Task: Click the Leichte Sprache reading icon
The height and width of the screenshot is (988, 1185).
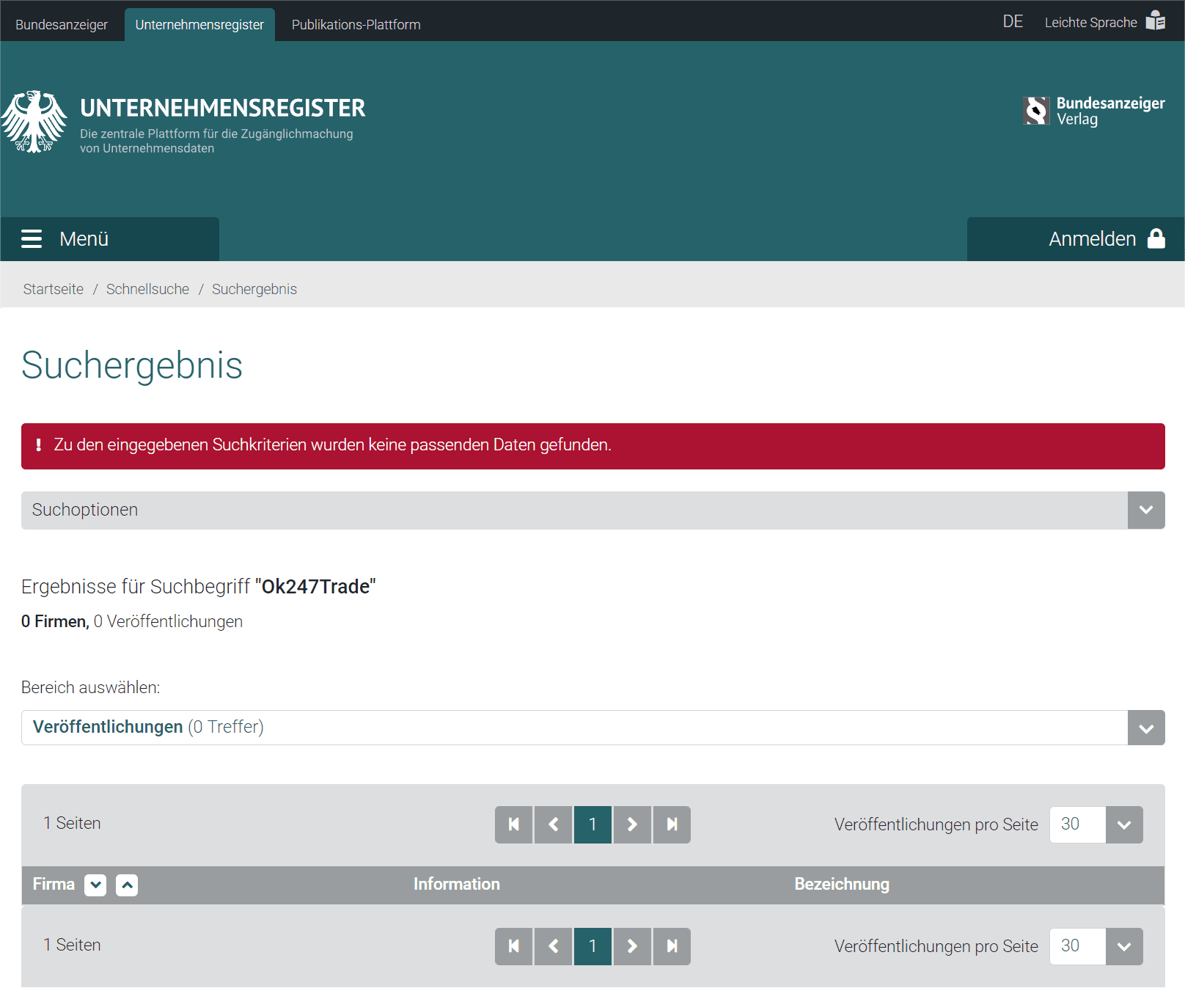Action: [x=1156, y=21]
